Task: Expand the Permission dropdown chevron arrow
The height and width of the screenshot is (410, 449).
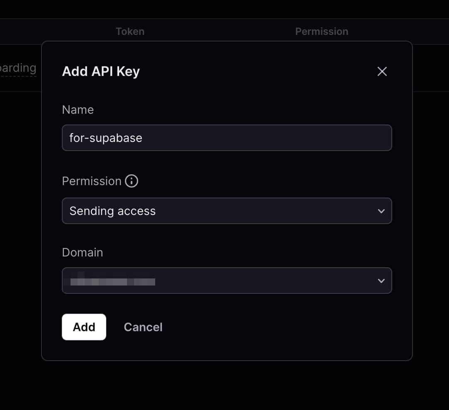Action: click(381, 211)
